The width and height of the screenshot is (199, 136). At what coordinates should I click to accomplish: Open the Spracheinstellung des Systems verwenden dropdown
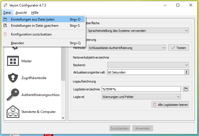(138, 31)
